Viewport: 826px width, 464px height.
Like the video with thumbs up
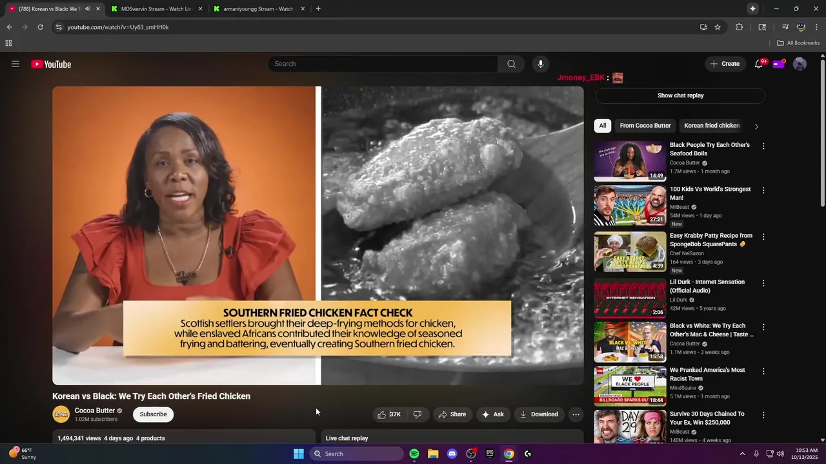tap(389, 414)
